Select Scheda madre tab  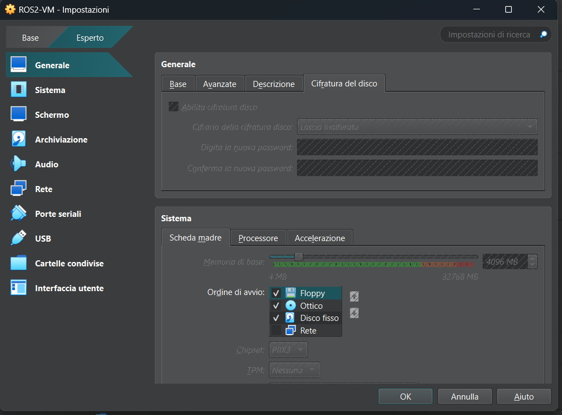[x=196, y=237]
